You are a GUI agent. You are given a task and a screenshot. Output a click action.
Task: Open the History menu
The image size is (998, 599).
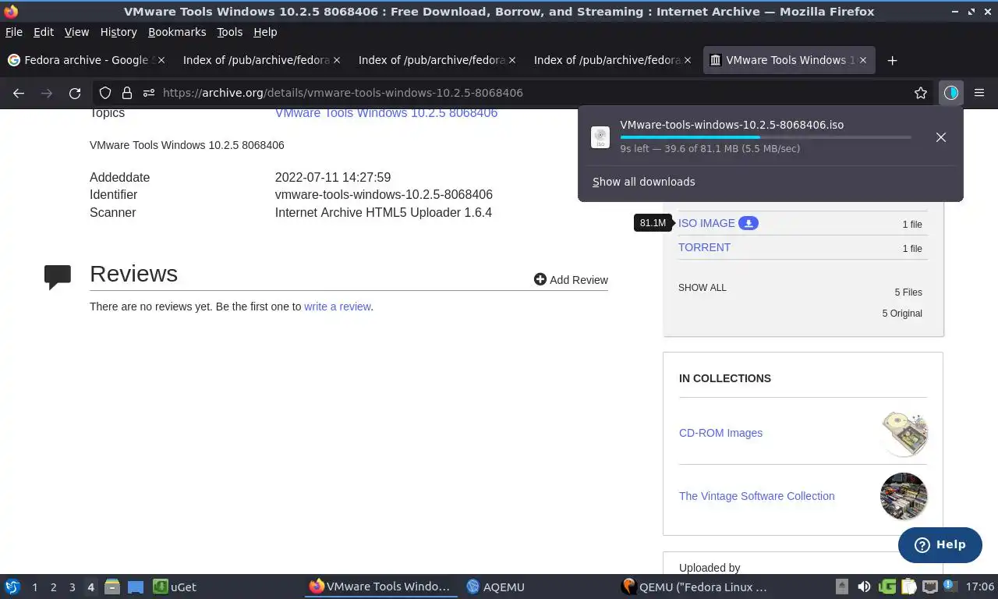coord(119,32)
